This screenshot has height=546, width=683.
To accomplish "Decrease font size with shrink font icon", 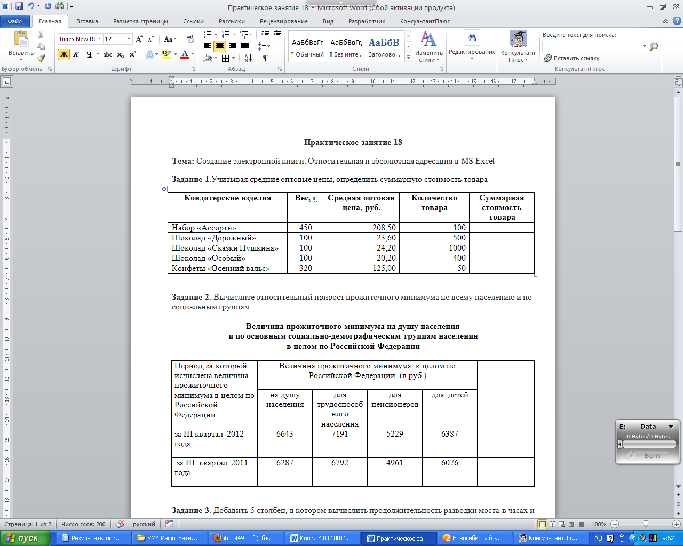I will pos(151,39).
